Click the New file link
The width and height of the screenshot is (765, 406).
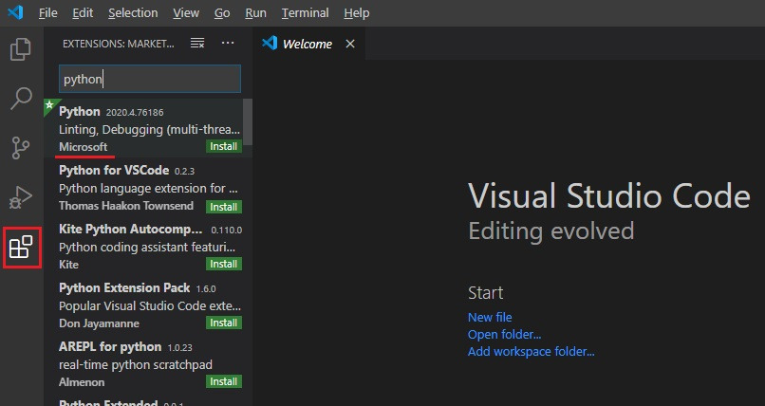tap(490, 317)
